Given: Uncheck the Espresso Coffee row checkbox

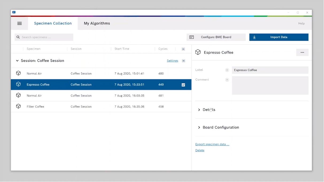Looking at the screenshot, I should click(x=183, y=85).
